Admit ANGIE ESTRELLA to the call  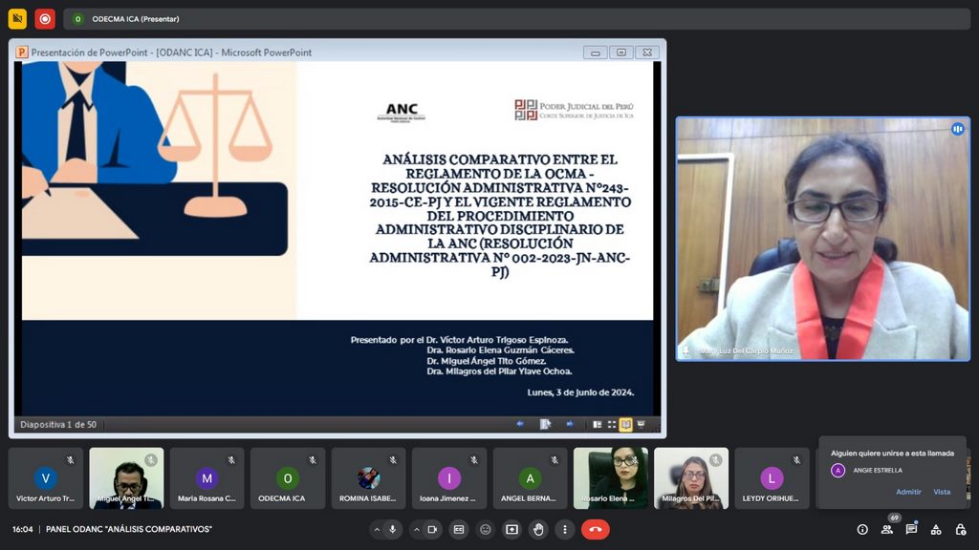[908, 492]
